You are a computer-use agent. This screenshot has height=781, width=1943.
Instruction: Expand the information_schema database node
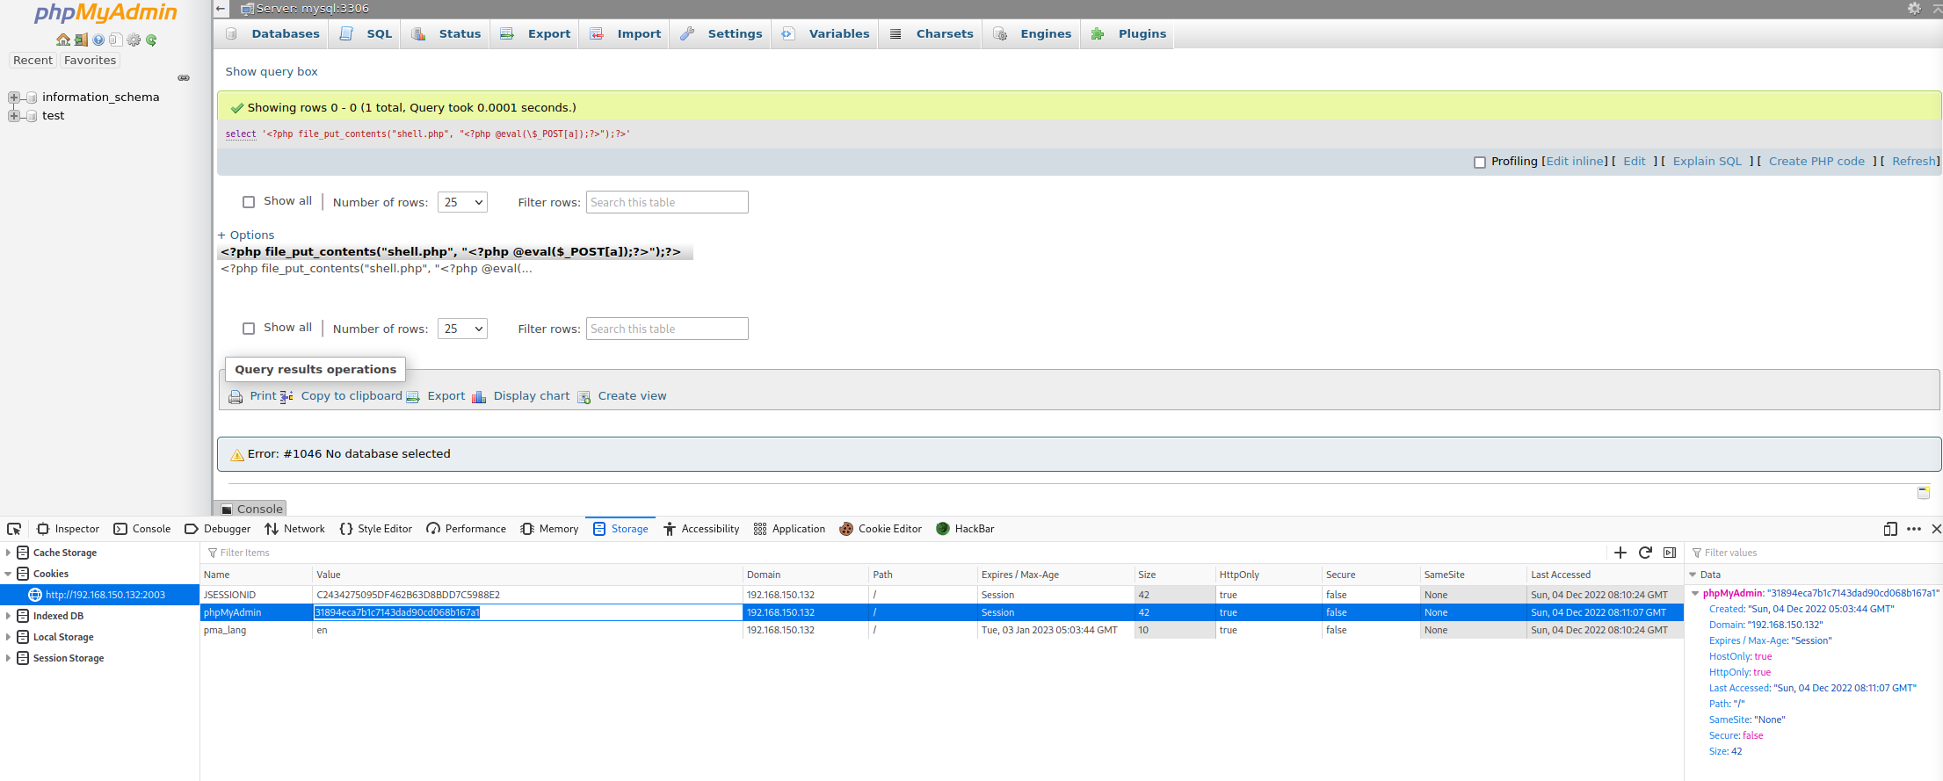[x=13, y=98]
